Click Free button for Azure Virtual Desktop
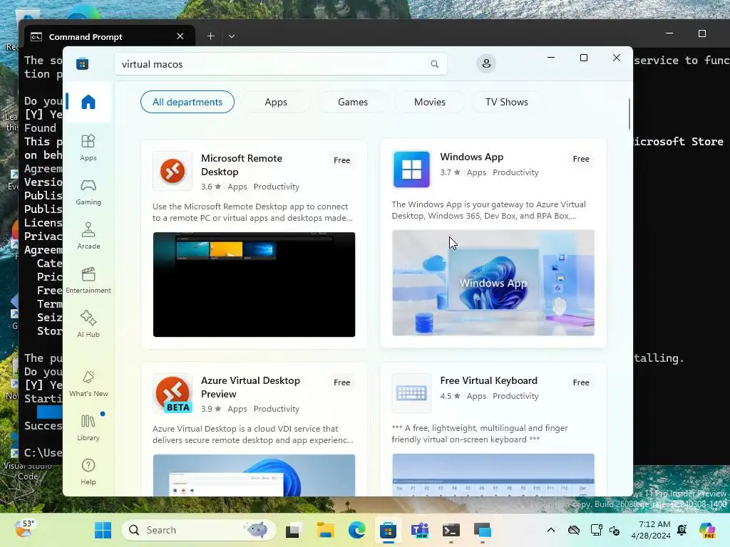This screenshot has width=730, height=547. point(341,382)
